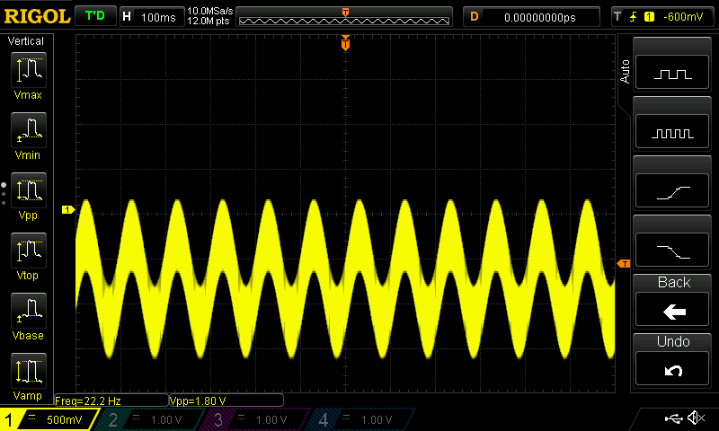Select the Vamp measurement icon
The height and width of the screenshot is (431, 719).
(x=29, y=371)
